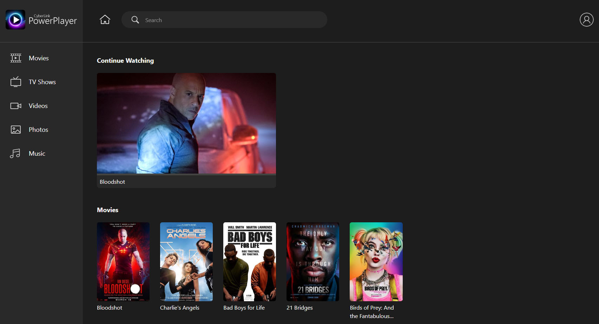Click the Bloodshot title under Continue Watching
This screenshot has height=324, width=599.
(x=112, y=182)
